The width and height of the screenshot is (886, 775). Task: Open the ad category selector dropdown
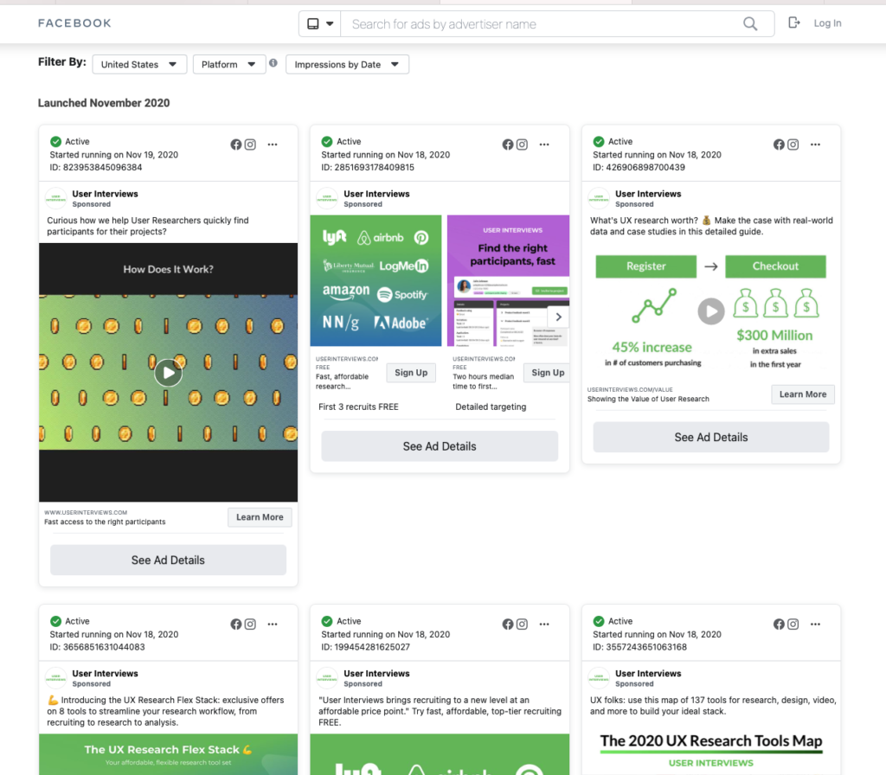(320, 24)
